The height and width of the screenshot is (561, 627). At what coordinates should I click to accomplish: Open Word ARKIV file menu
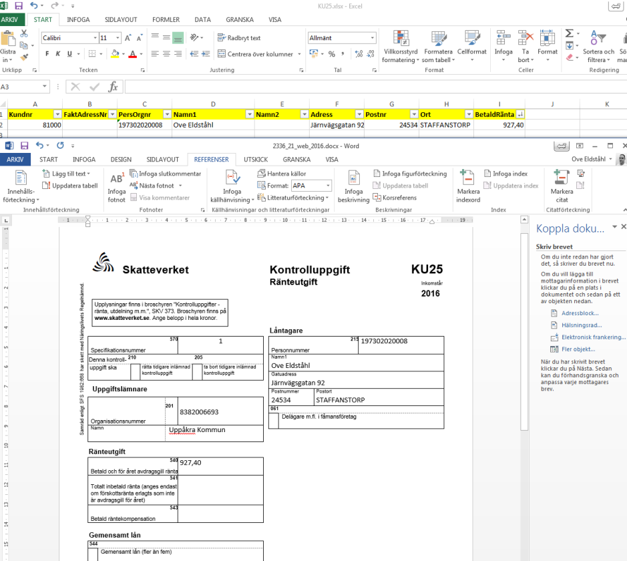(15, 160)
